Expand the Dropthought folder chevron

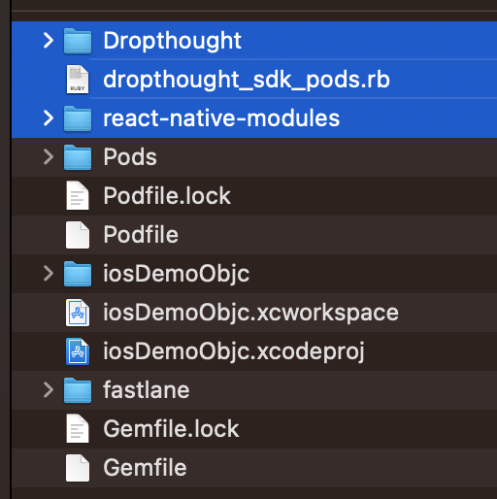[x=49, y=41]
